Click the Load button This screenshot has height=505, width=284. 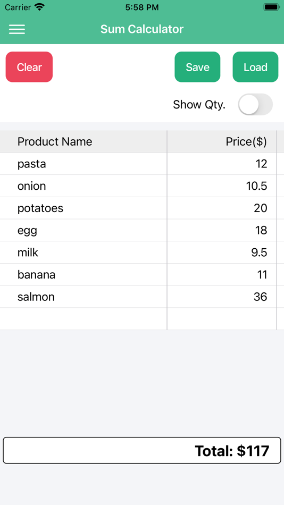[255, 67]
